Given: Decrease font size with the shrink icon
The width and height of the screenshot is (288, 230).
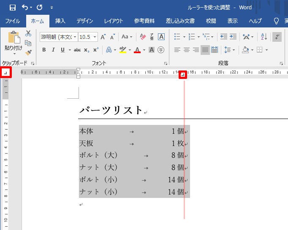Looking at the screenshot, I should click(x=113, y=37).
